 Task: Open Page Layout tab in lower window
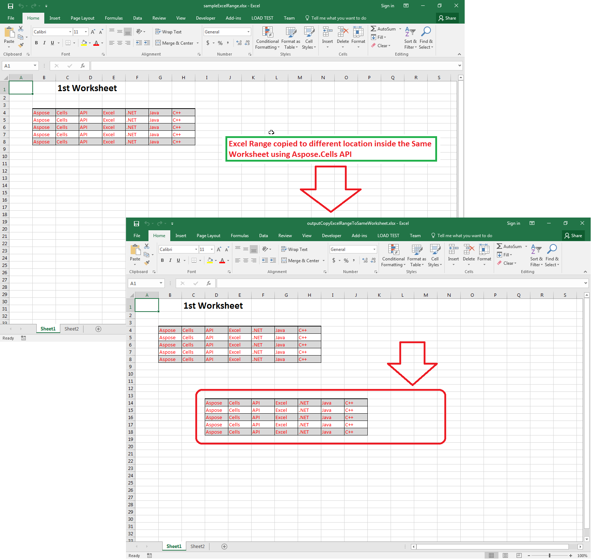click(x=208, y=236)
